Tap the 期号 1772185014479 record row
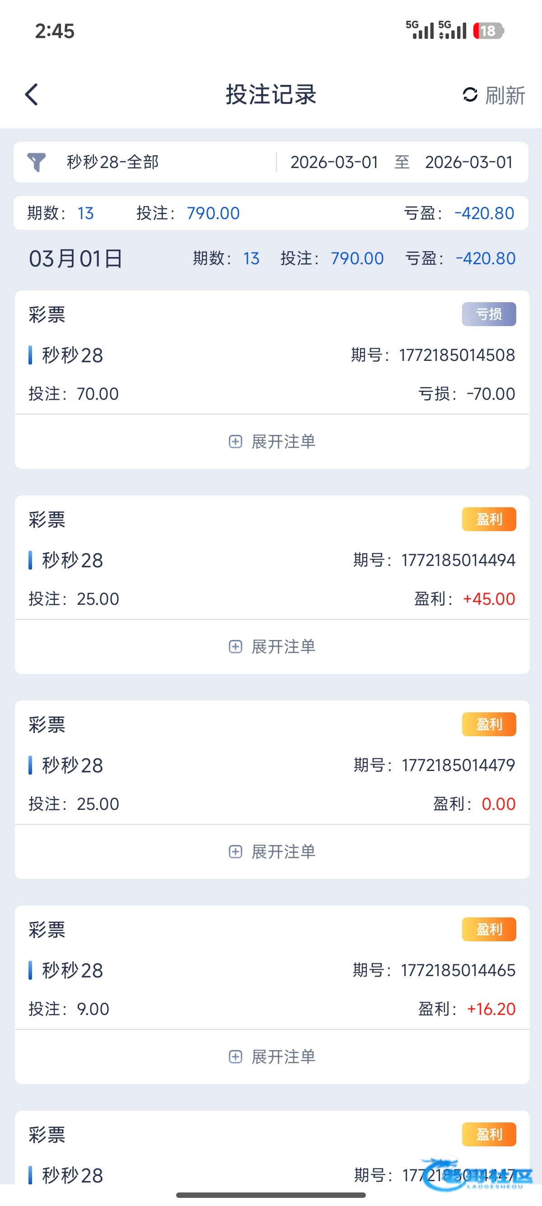Image resolution: width=542 pixels, height=1206 pixels. click(x=271, y=766)
